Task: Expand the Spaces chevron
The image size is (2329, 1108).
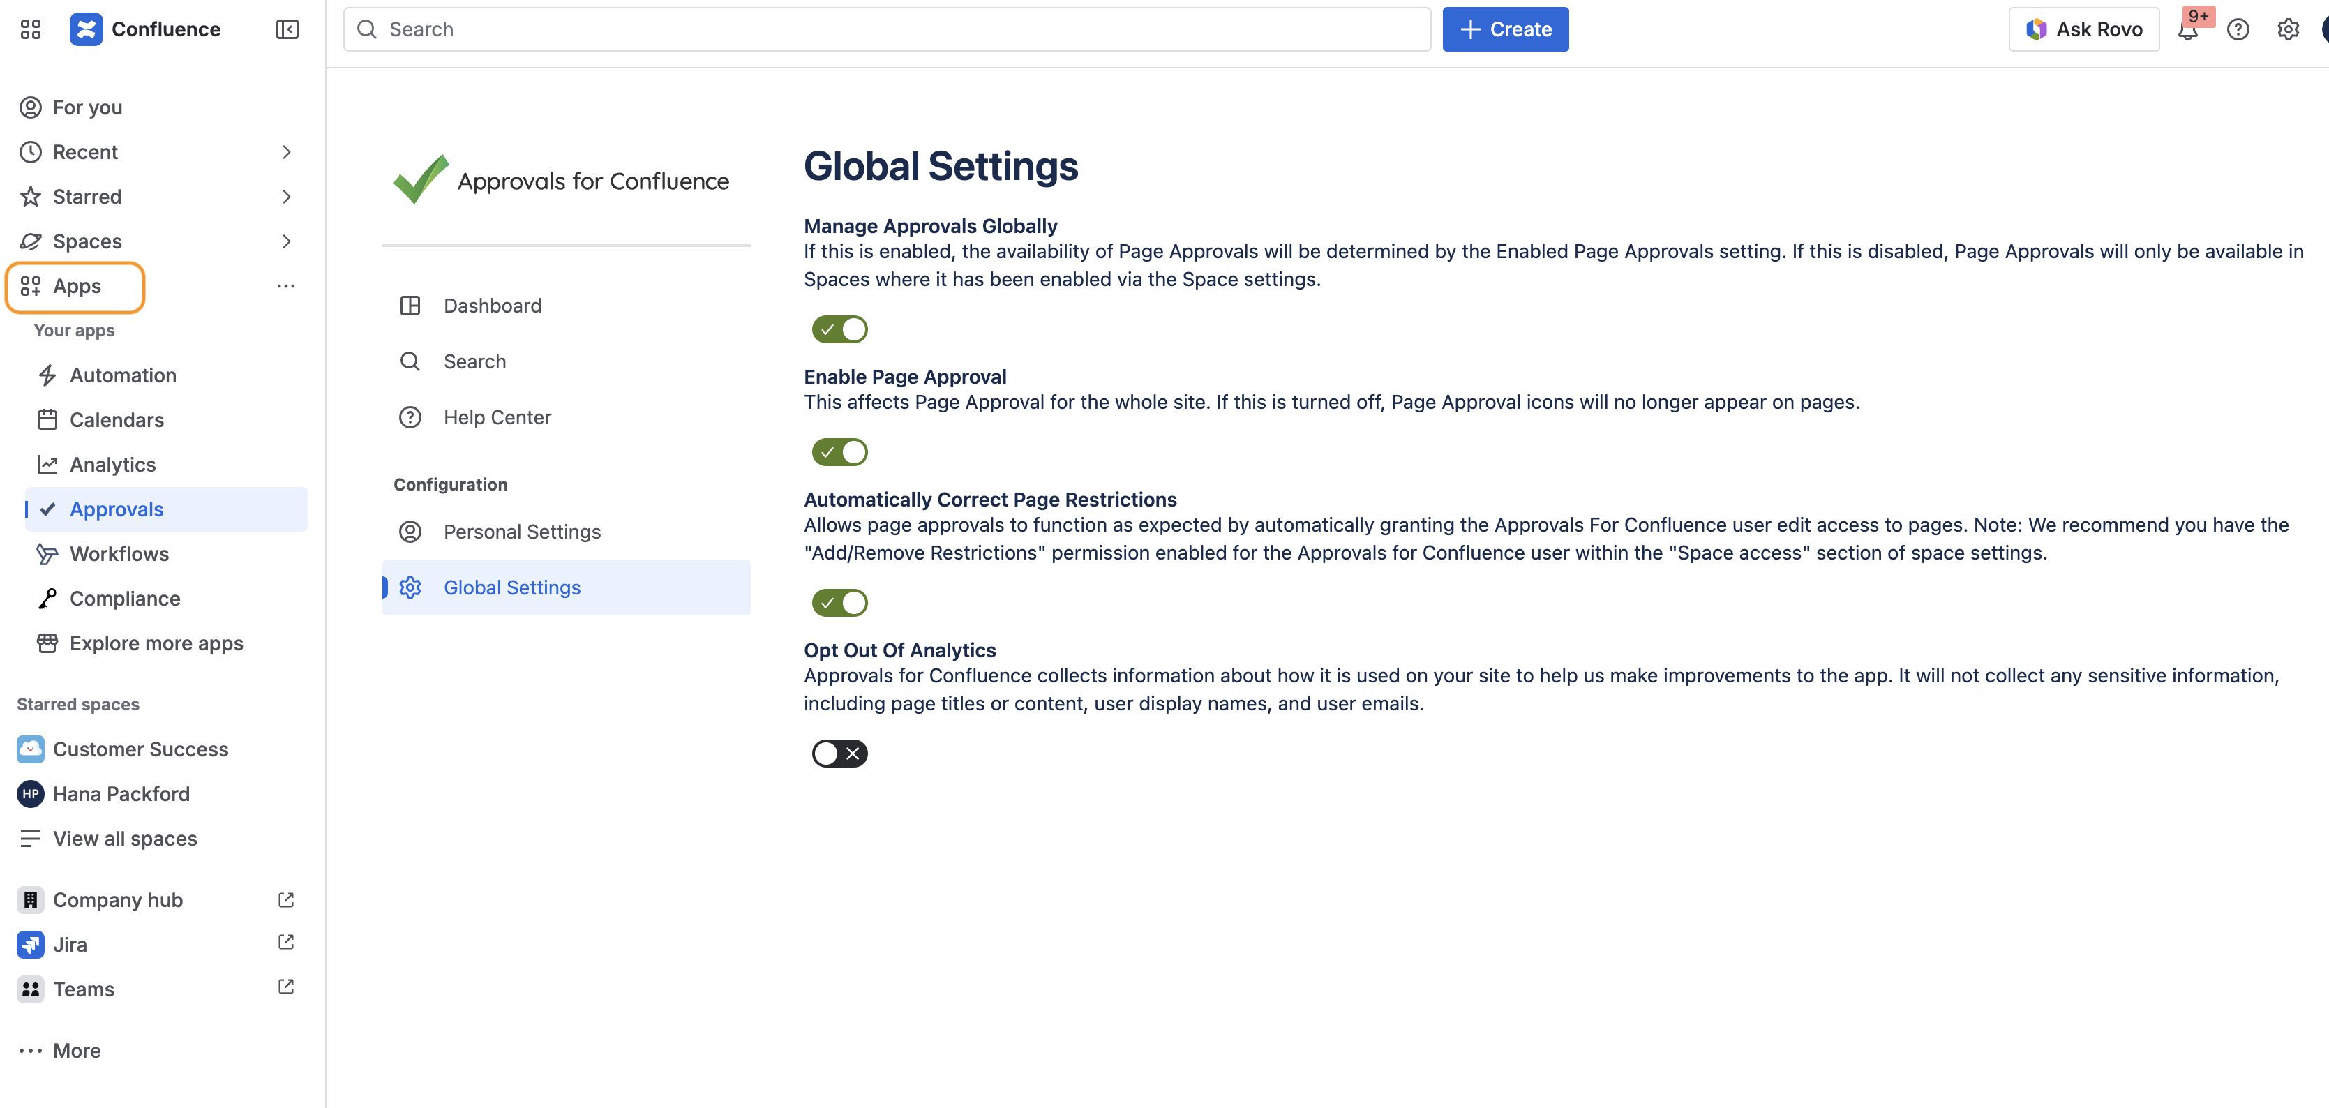Action: click(287, 241)
